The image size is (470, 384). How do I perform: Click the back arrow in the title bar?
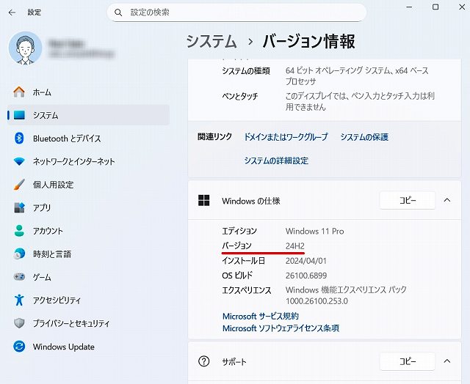click(12, 12)
